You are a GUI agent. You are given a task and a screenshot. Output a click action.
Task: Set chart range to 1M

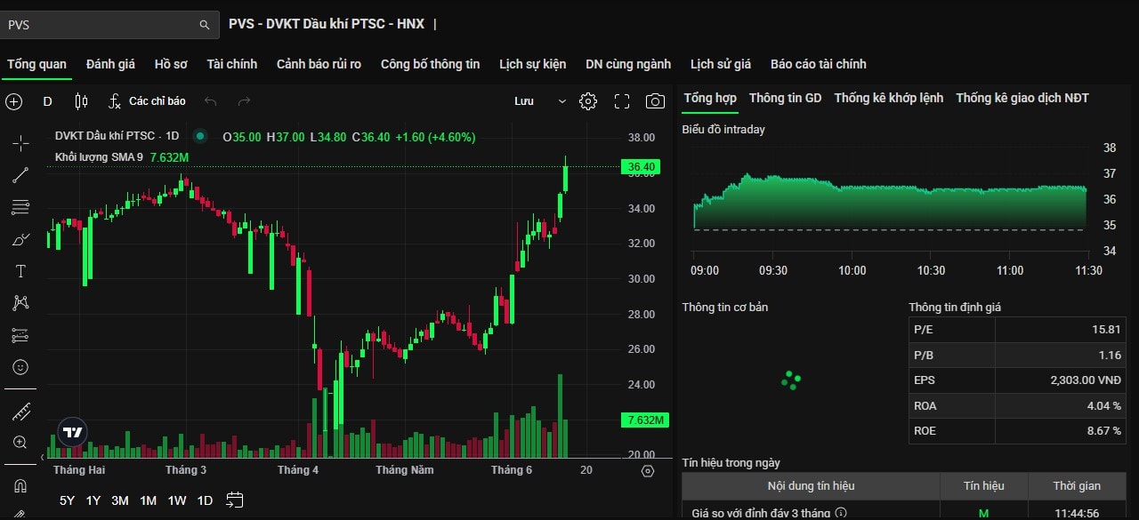149,500
